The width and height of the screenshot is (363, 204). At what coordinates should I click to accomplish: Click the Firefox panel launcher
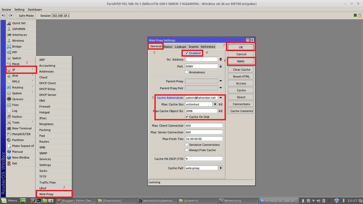point(33,201)
